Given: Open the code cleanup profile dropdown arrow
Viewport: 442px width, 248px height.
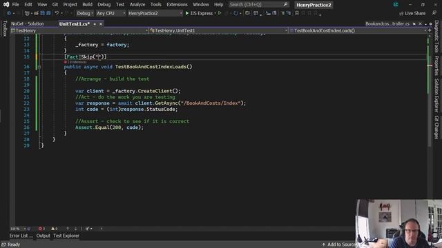Looking at the screenshot, I should coord(91,229).
